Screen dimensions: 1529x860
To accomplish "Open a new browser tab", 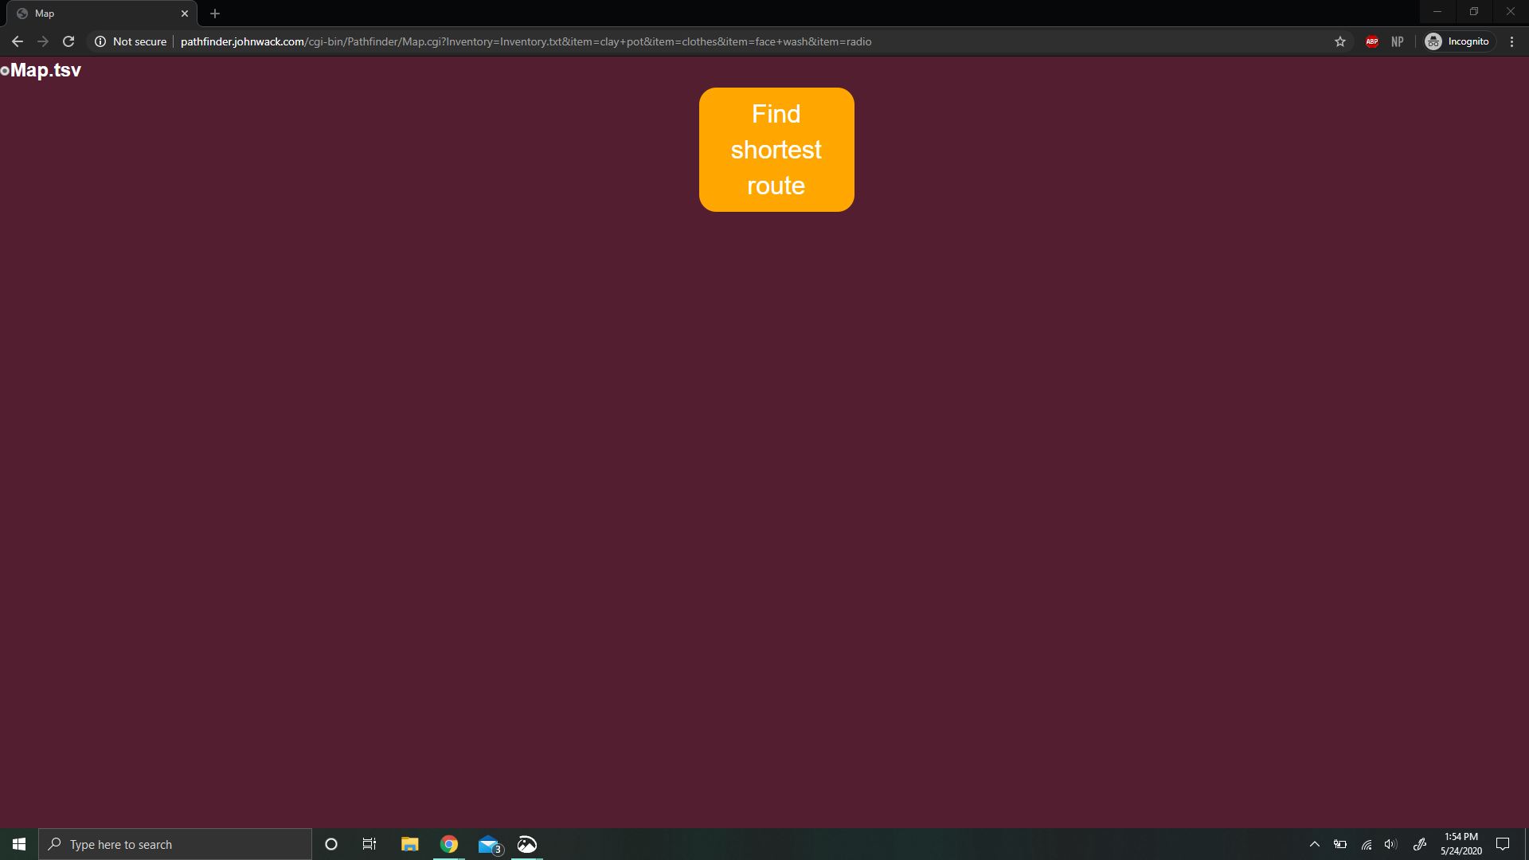I will [x=215, y=14].
